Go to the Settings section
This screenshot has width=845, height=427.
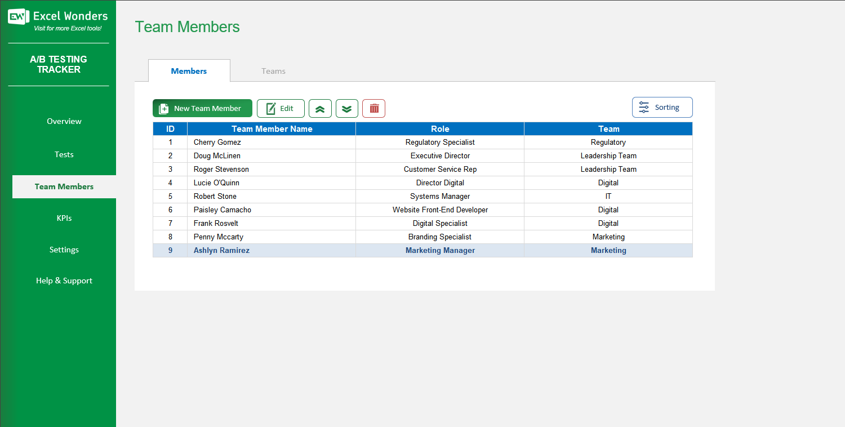[64, 249]
